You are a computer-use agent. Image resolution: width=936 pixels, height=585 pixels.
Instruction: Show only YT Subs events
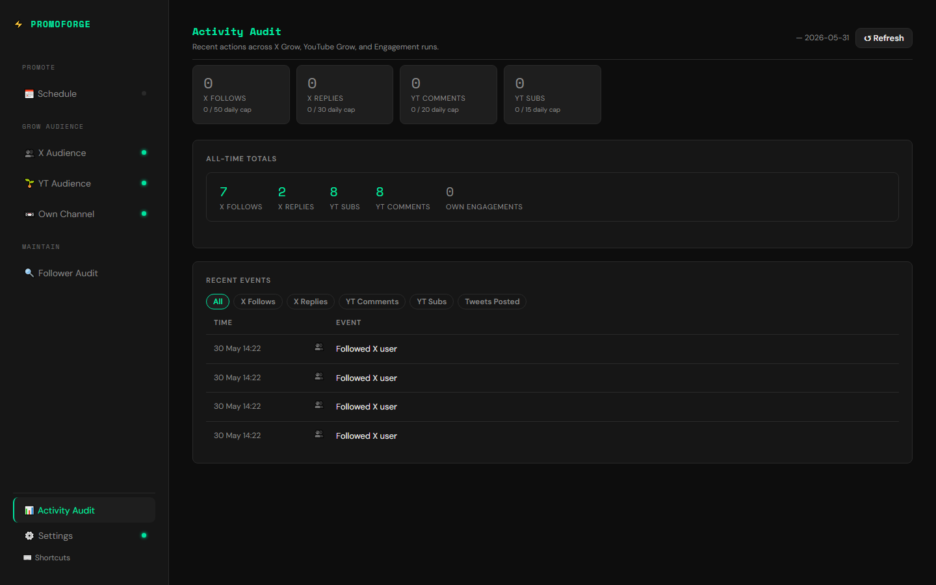click(x=432, y=302)
